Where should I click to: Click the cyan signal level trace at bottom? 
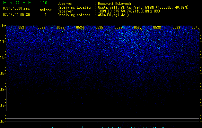(x=103, y=127)
